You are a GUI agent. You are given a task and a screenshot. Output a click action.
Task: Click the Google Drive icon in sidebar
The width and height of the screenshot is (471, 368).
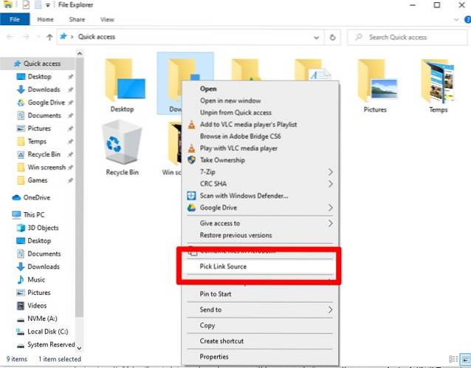click(21, 103)
